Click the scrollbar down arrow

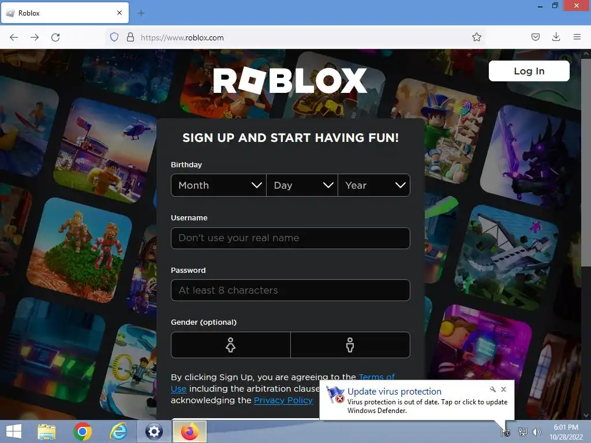point(586,415)
